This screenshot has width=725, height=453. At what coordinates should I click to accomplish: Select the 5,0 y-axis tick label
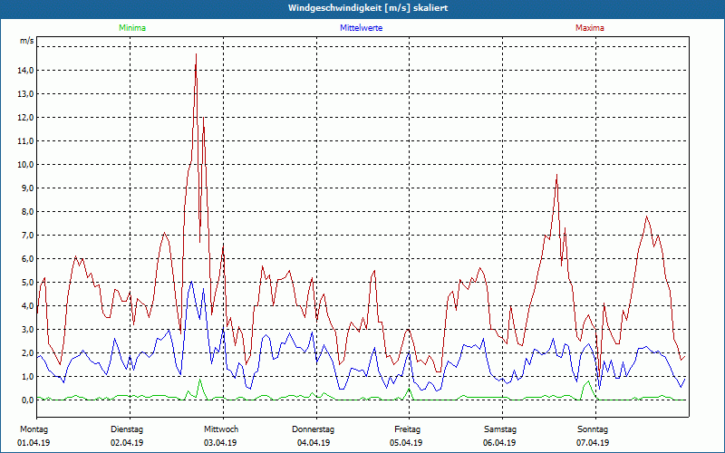[25, 283]
